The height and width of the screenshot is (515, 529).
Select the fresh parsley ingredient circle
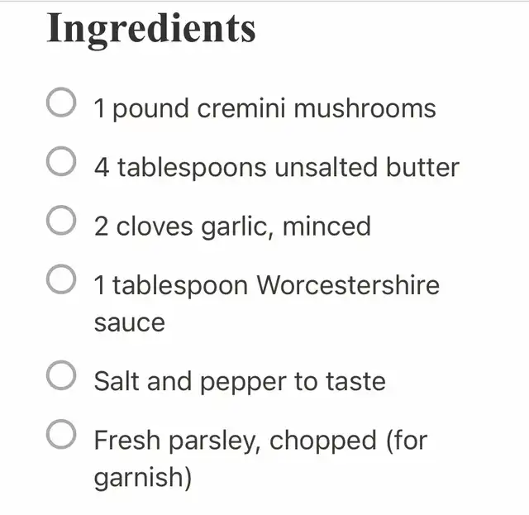[x=61, y=435]
